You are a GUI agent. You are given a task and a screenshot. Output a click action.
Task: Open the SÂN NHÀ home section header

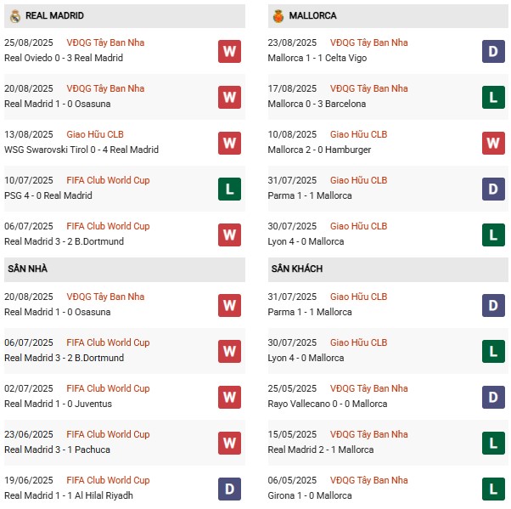[28, 269]
